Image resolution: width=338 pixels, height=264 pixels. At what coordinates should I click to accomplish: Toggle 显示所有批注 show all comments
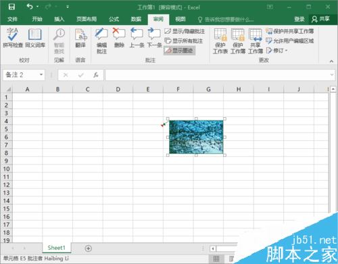click(183, 41)
